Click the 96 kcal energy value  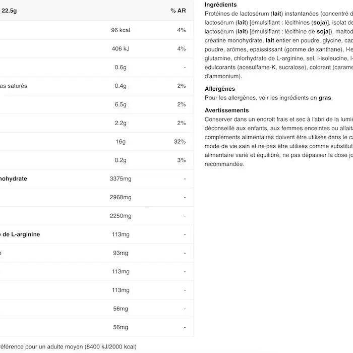click(x=121, y=30)
